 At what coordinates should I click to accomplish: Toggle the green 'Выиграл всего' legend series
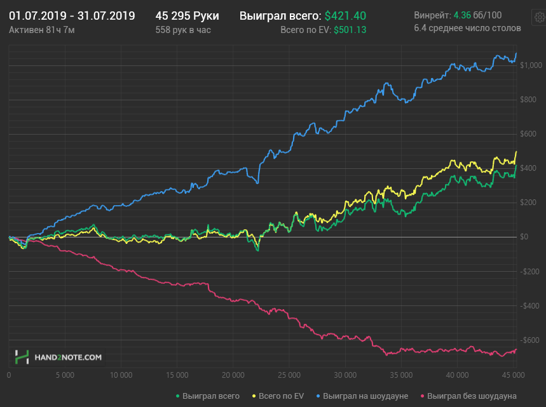coord(208,396)
